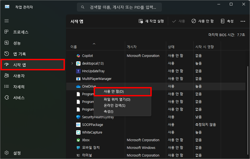
Task: Select the 터미널 row name
Action: click(x=87, y=155)
